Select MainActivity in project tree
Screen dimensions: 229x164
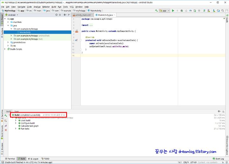click(38, 32)
